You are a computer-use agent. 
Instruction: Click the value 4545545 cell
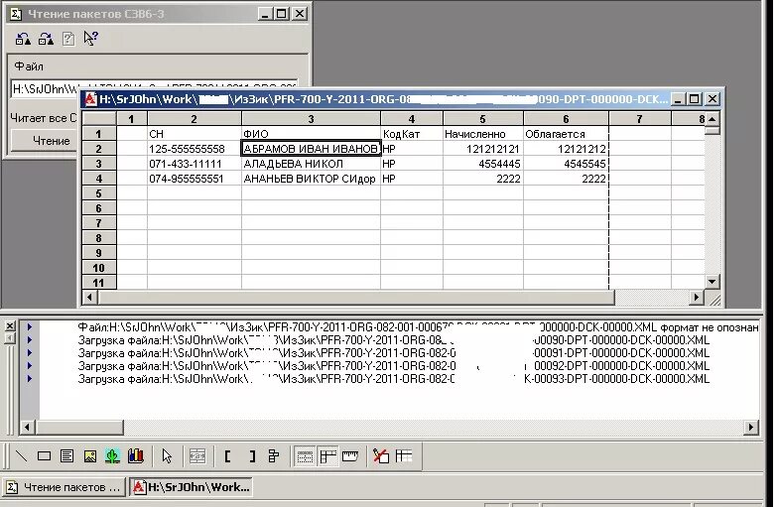[x=566, y=164]
